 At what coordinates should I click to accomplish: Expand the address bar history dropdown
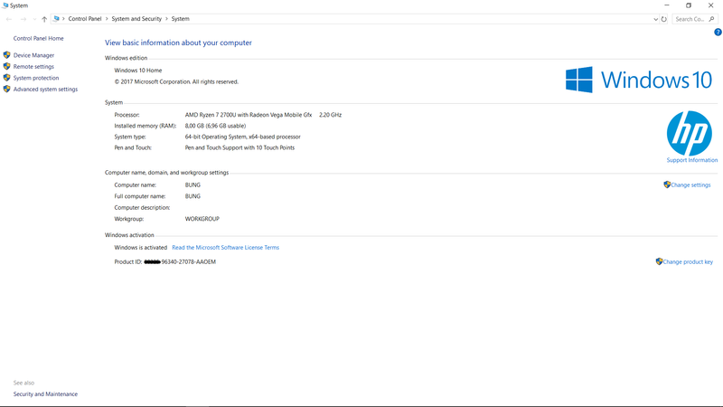(x=655, y=19)
